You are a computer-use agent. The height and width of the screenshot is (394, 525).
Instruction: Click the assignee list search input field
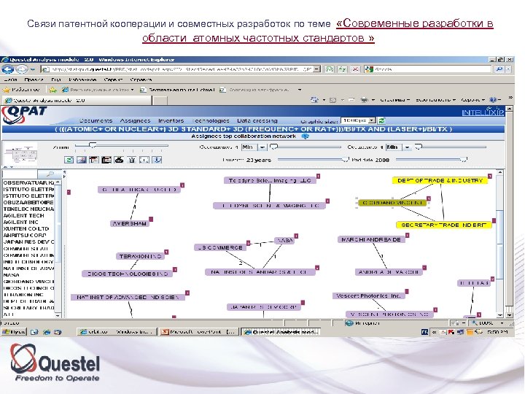point(20,174)
